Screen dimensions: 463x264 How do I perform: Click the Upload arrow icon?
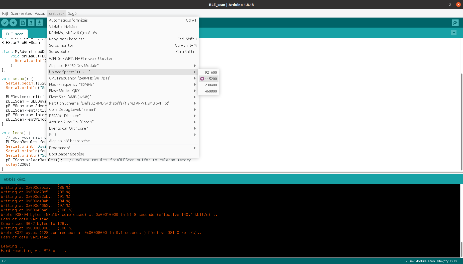coord(13,23)
